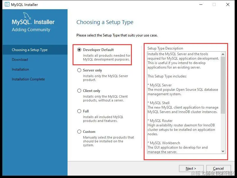Go to the Installation step in sidebar
The width and height of the screenshot is (237, 178).
click(20, 69)
